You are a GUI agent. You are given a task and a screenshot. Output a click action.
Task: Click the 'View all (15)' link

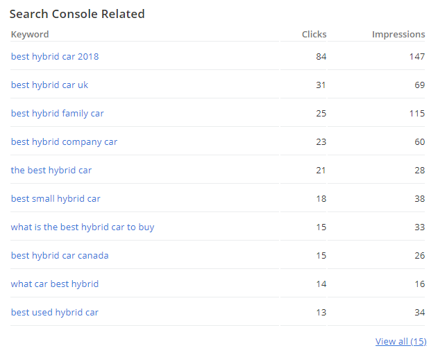tap(400, 341)
